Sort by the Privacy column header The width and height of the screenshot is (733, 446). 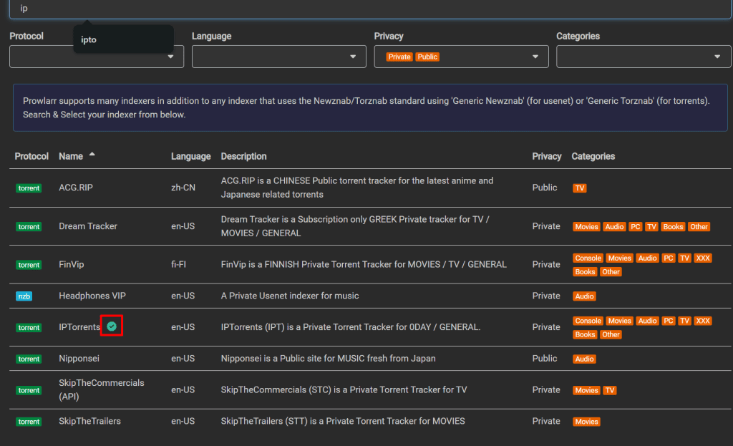[547, 156]
